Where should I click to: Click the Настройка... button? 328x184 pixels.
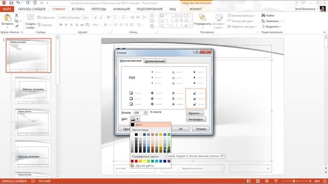coord(196,119)
